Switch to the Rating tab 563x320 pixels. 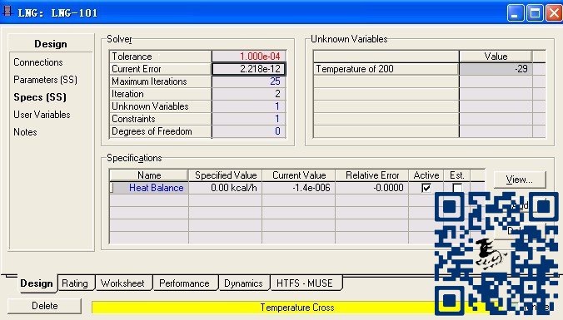click(75, 283)
